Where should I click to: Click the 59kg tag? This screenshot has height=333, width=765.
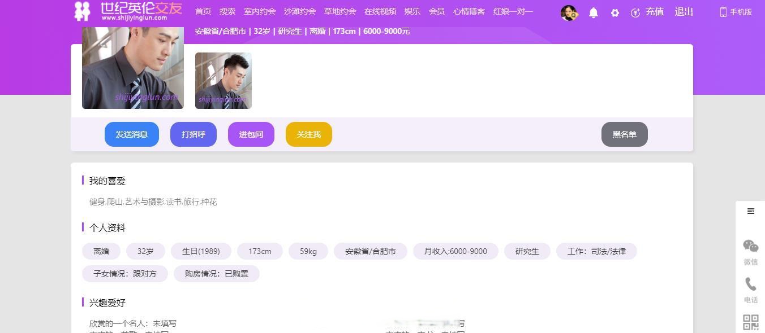308,251
